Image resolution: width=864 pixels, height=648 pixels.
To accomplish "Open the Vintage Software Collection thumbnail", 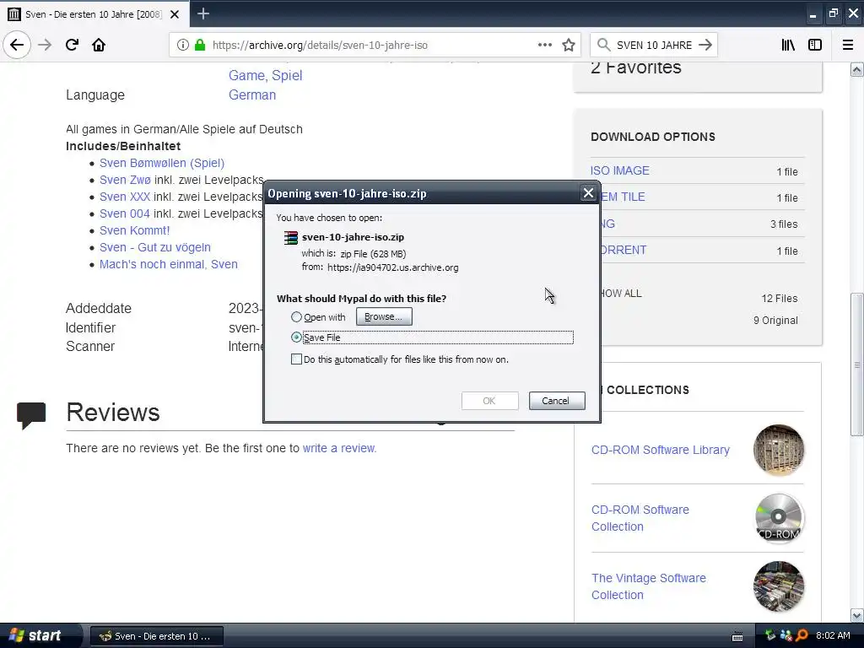I will (x=778, y=586).
